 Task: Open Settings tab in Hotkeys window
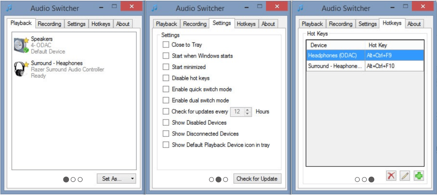pos(367,24)
